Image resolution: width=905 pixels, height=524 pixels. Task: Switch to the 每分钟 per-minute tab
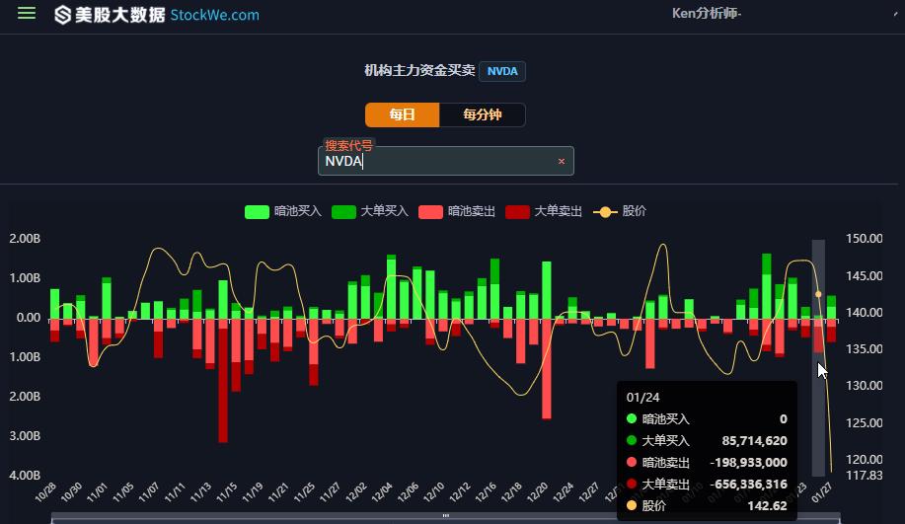(483, 114)
